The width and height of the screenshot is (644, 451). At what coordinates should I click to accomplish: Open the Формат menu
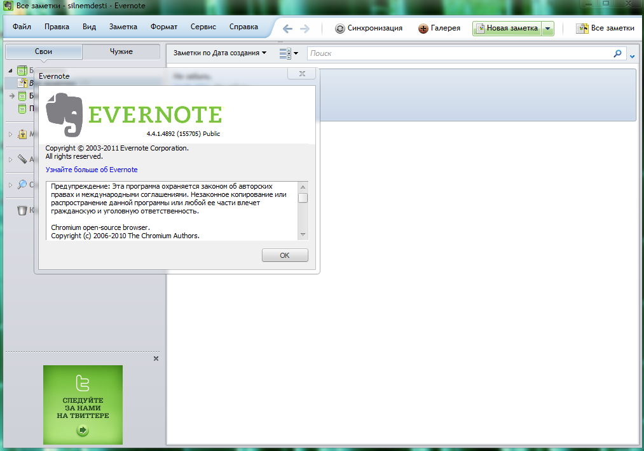click(164, 27)
